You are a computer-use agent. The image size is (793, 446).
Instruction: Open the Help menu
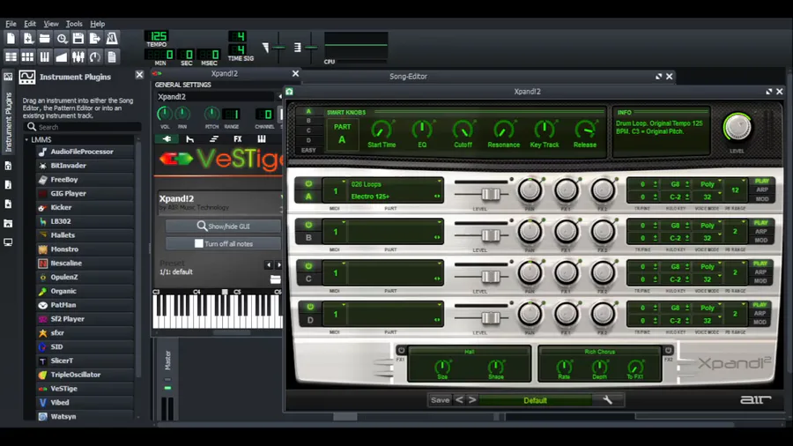tap(98, 24)
